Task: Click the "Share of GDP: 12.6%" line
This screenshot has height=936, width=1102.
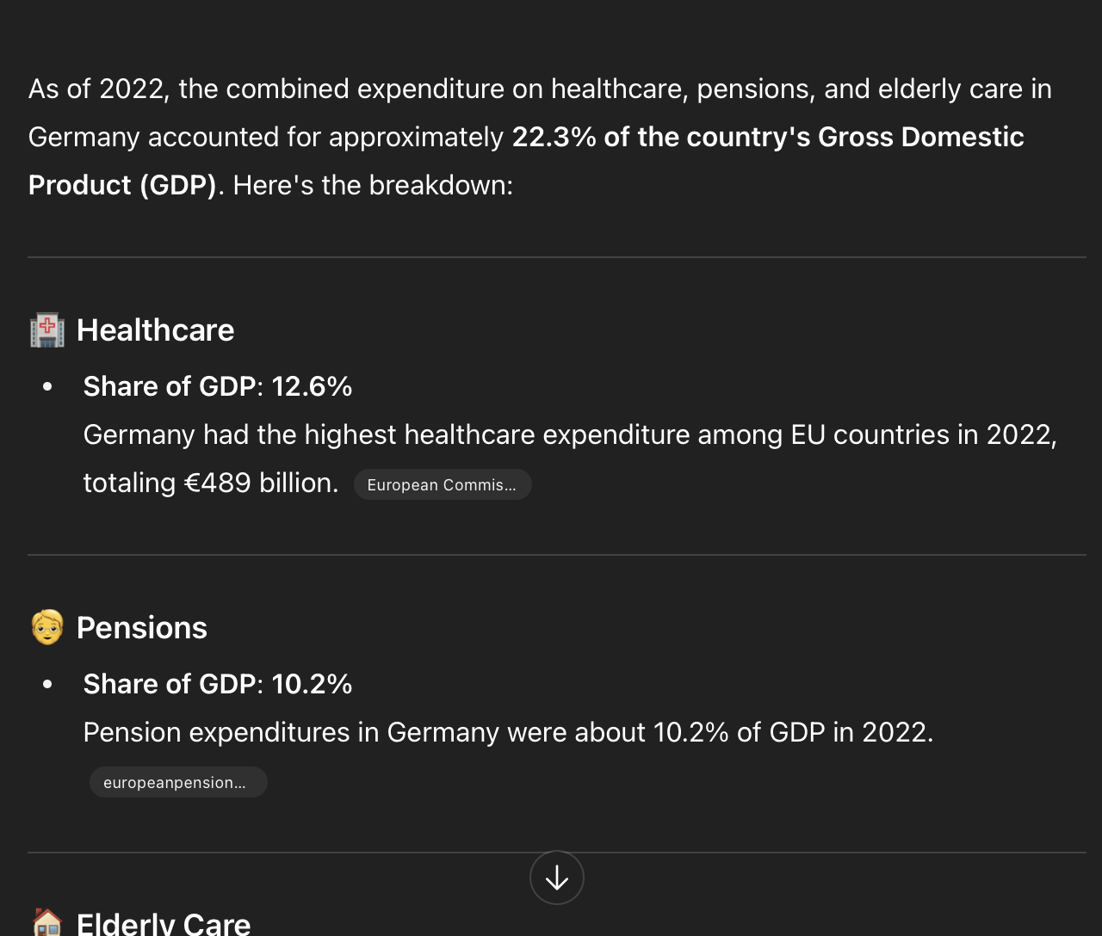Action: 218,387
